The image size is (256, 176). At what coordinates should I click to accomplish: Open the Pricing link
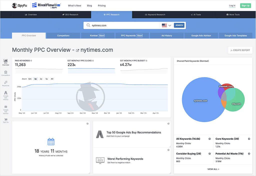pos(102,6)
